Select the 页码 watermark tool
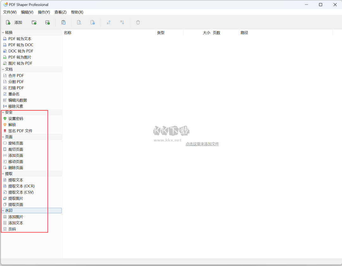 [12, 229]
